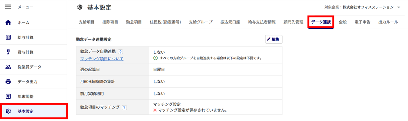Click the calculator icon beside 給与計算
408x121 pixels.
point(9,37)
